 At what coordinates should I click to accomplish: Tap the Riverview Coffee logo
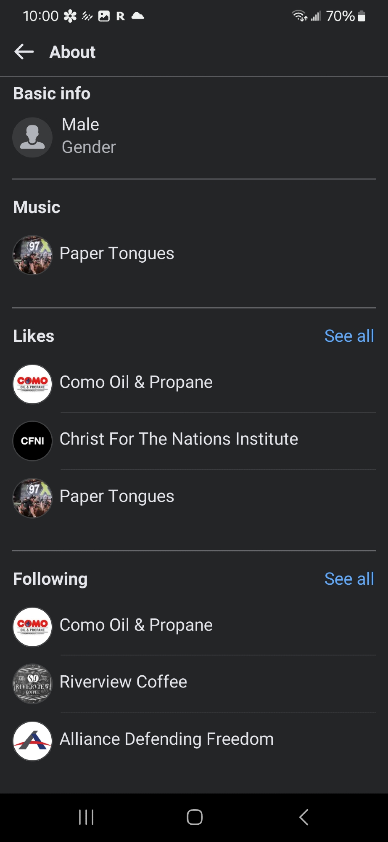pyautogui.click(x=32, y=684)
